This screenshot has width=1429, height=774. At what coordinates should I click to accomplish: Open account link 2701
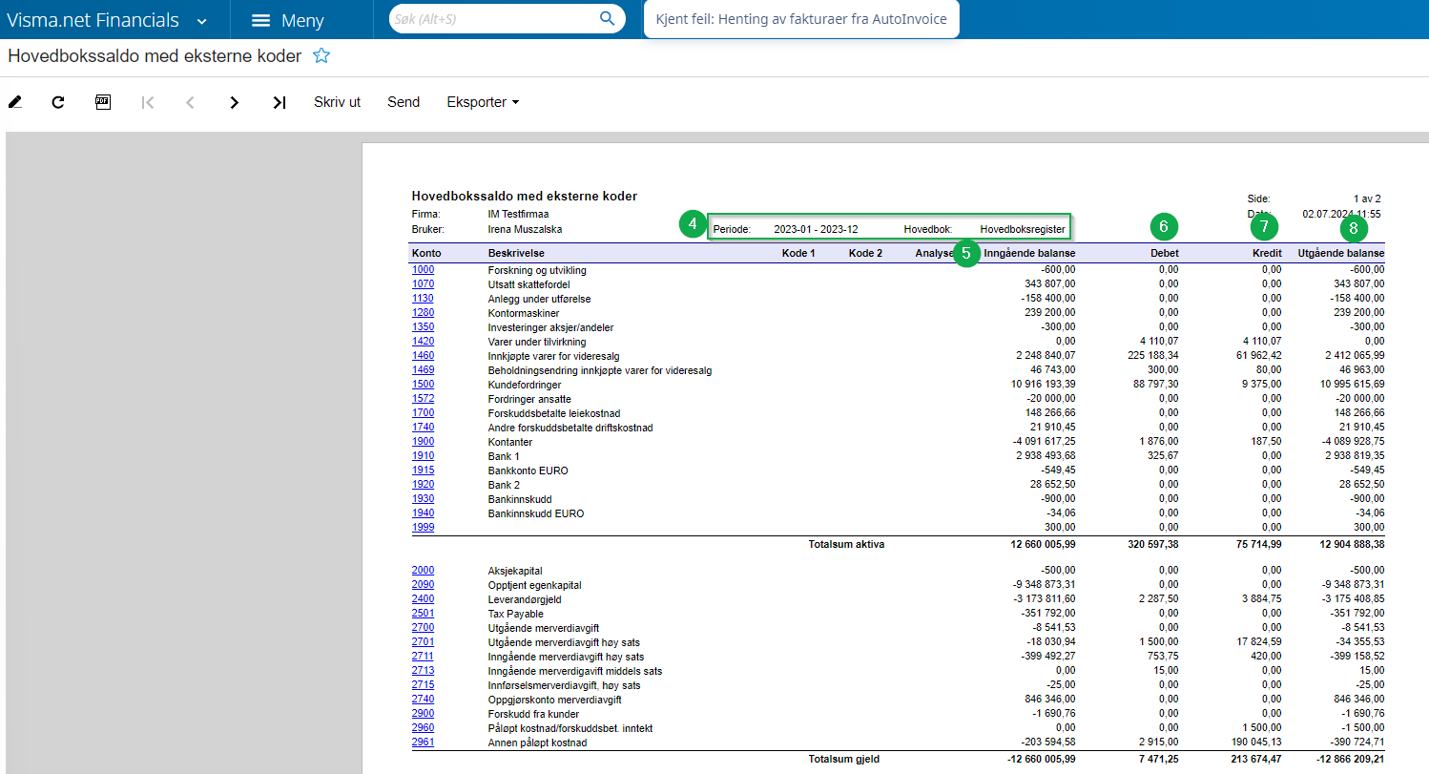point(423,642)
